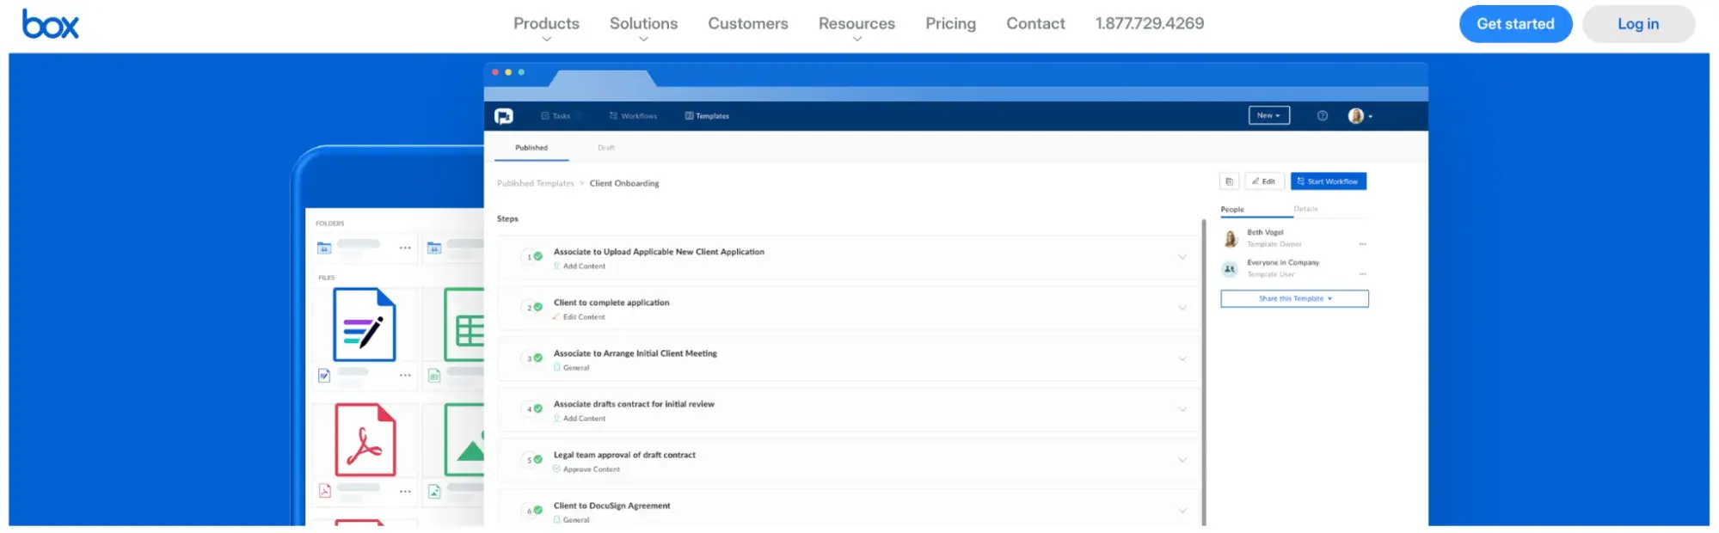Click the Published Templates breadcrumb
Screen dimensions: 1719x533
point(535,183)
